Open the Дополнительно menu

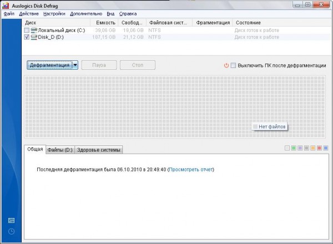86,14
